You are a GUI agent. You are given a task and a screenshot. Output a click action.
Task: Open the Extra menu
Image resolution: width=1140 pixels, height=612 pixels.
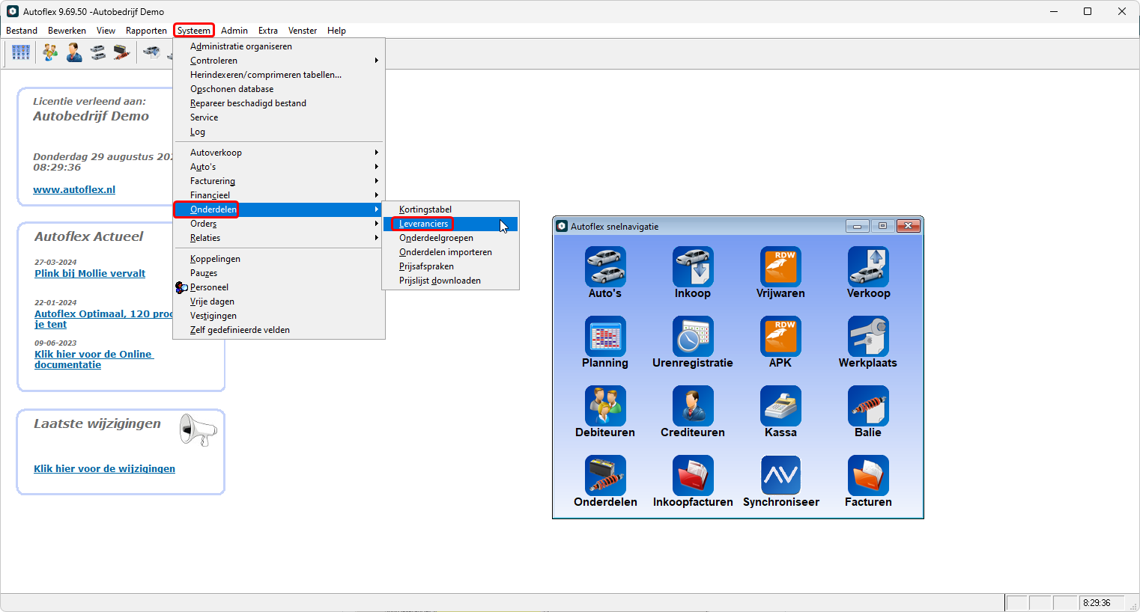click(x=268, y=31)
